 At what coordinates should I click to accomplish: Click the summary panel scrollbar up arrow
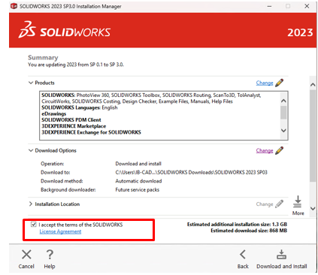coord(313,85)
